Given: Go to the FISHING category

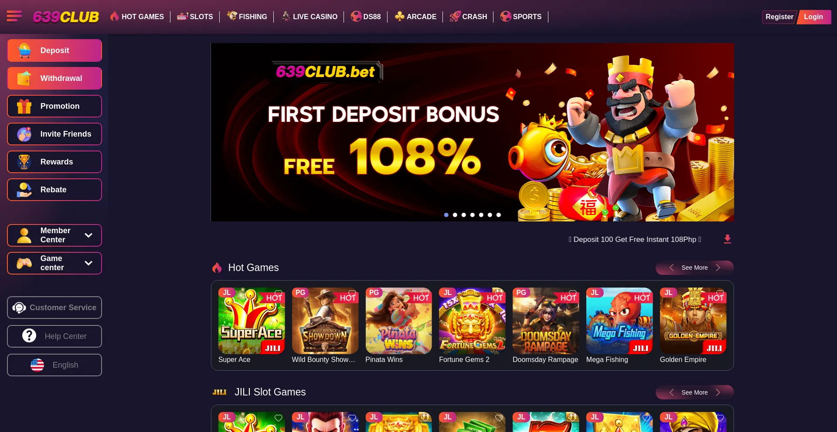Looking at the screenshot, I should [247, 17].
